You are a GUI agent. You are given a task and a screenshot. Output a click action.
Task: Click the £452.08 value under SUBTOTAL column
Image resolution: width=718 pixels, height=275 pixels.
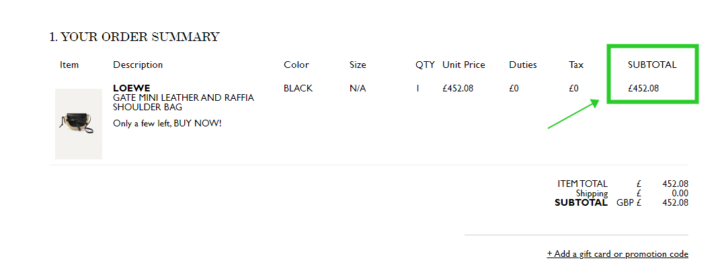click(643, 89)
